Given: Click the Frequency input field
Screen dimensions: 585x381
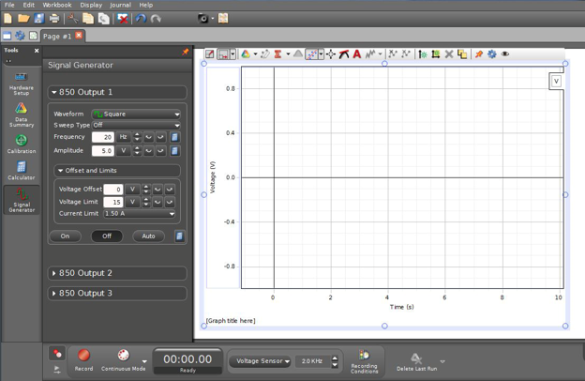Looking at the screenshot, I should (x=102, y=137).
